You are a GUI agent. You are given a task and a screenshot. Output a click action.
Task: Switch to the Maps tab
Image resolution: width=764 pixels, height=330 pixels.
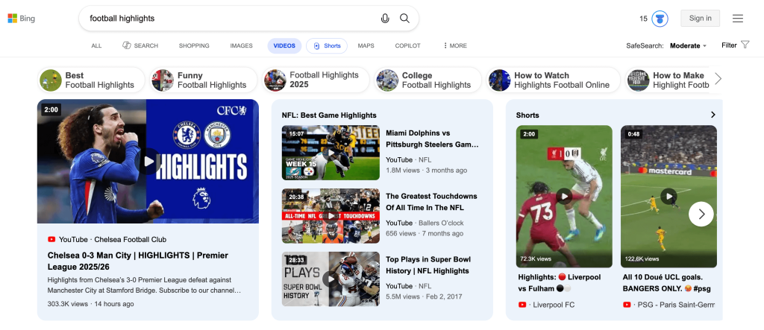point(366,45)
